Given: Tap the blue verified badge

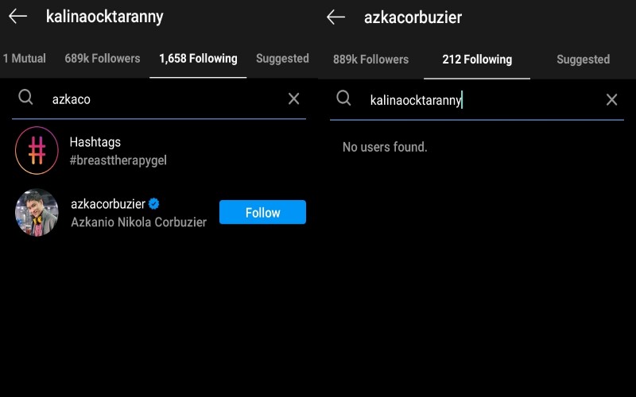Looking at the screenshot, I should pyautogui.click(x=155, y=204).
